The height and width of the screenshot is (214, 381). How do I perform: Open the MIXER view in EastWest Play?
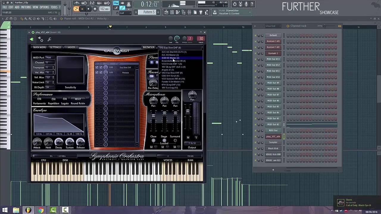(71, 47)
